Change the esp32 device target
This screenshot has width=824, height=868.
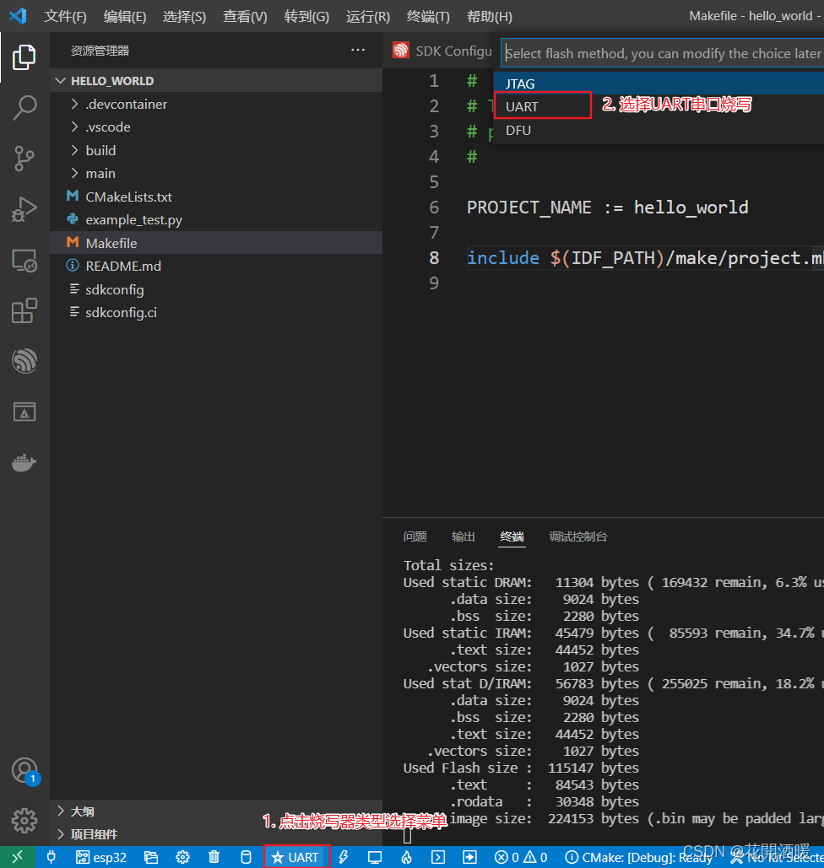100,857
